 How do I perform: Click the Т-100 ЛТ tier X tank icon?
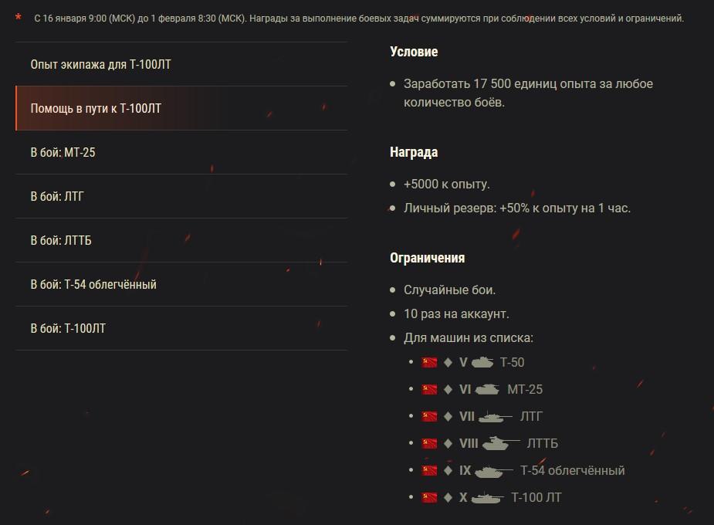[x=487, y=497]
